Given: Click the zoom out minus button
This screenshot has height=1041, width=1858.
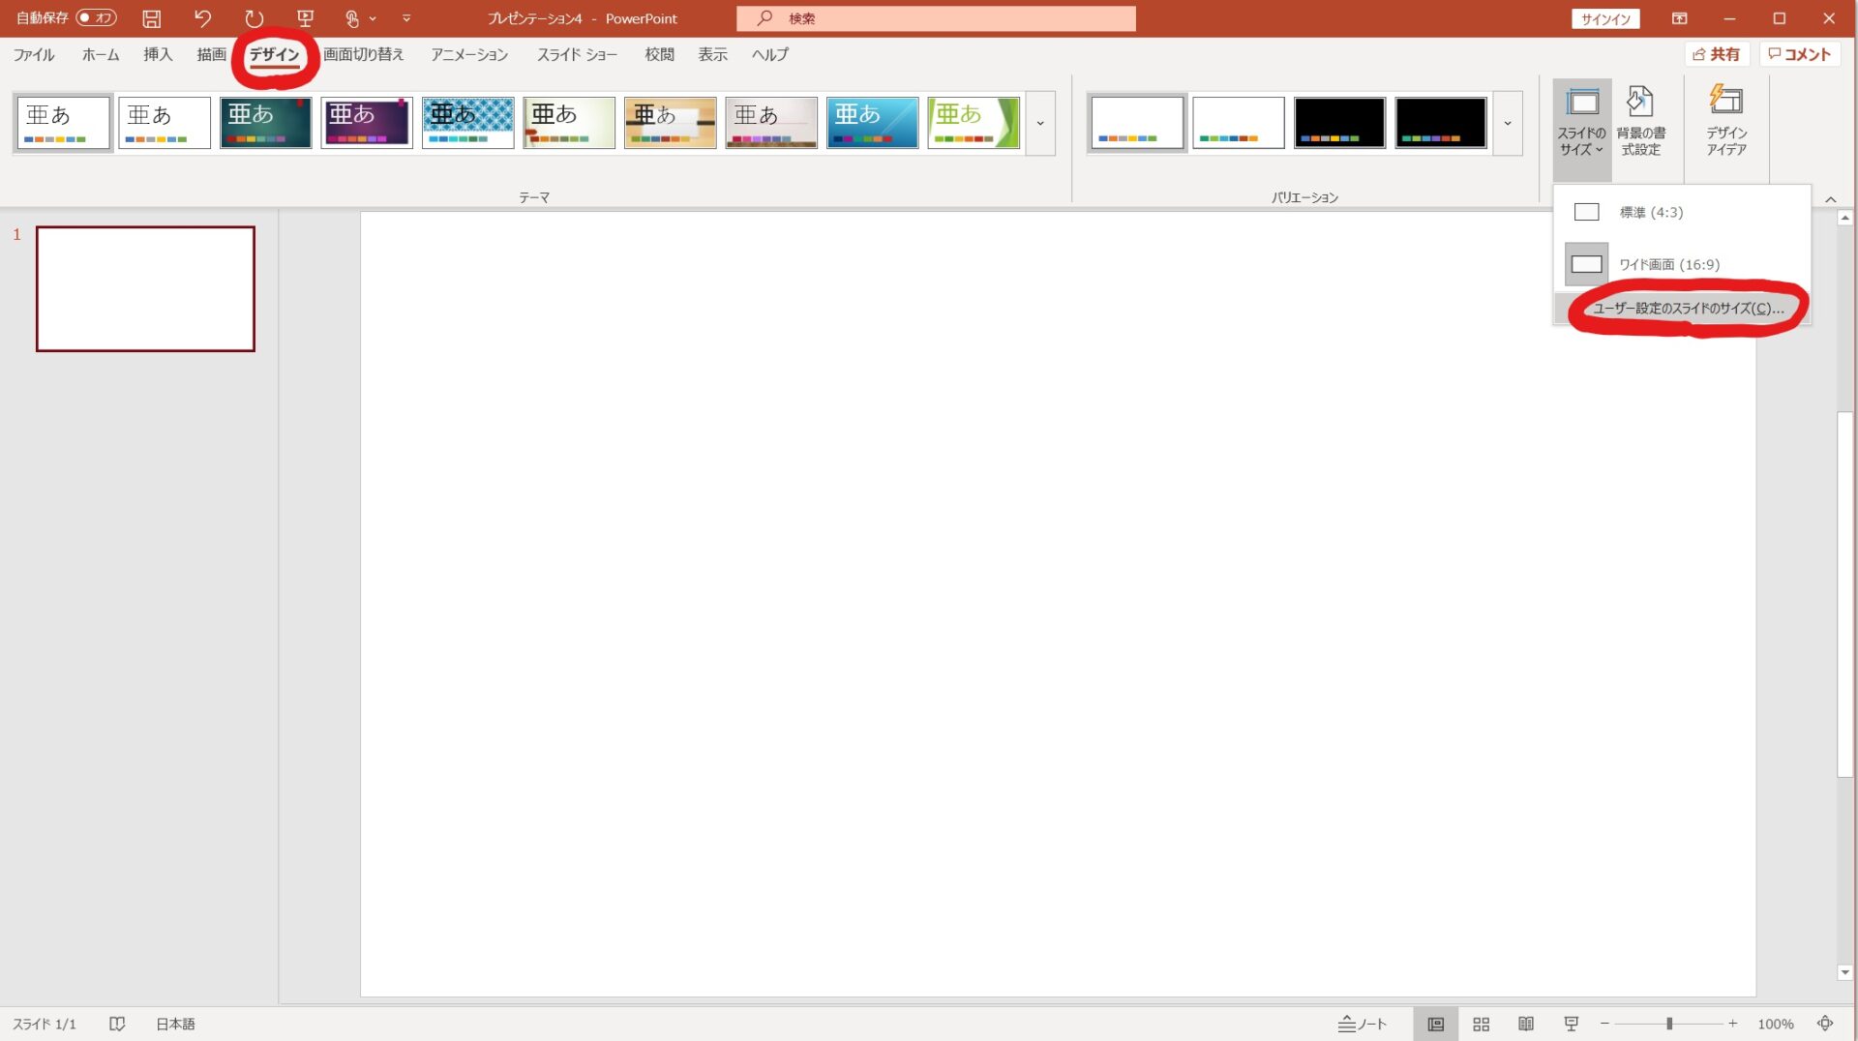Looking at the screenshot, I should 1604,1024.
